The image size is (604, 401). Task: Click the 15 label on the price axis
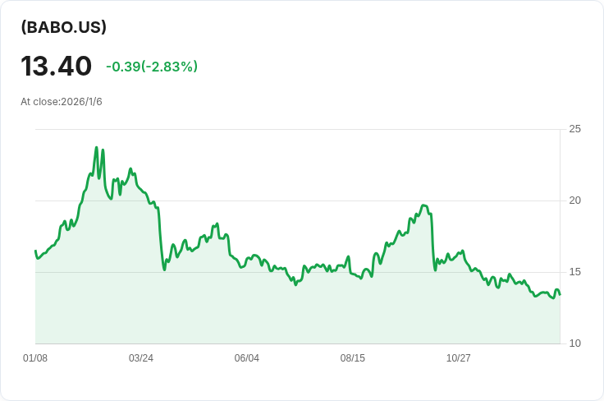click(x=574, y=272)
